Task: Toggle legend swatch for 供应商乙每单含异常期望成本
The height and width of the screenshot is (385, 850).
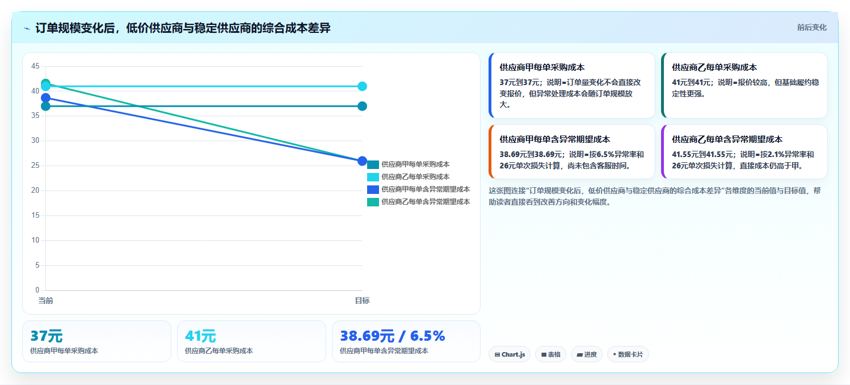Action: coord(373,202)
